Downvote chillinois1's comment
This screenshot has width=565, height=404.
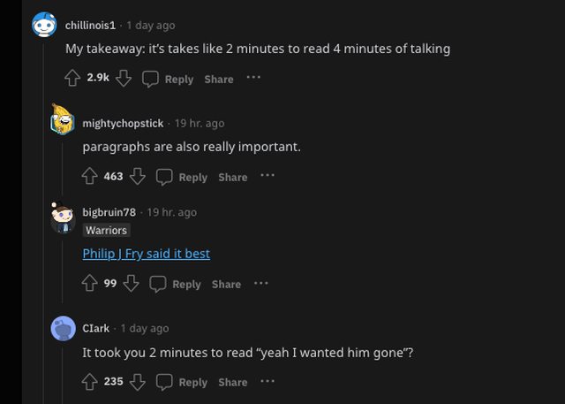(124, 79)
